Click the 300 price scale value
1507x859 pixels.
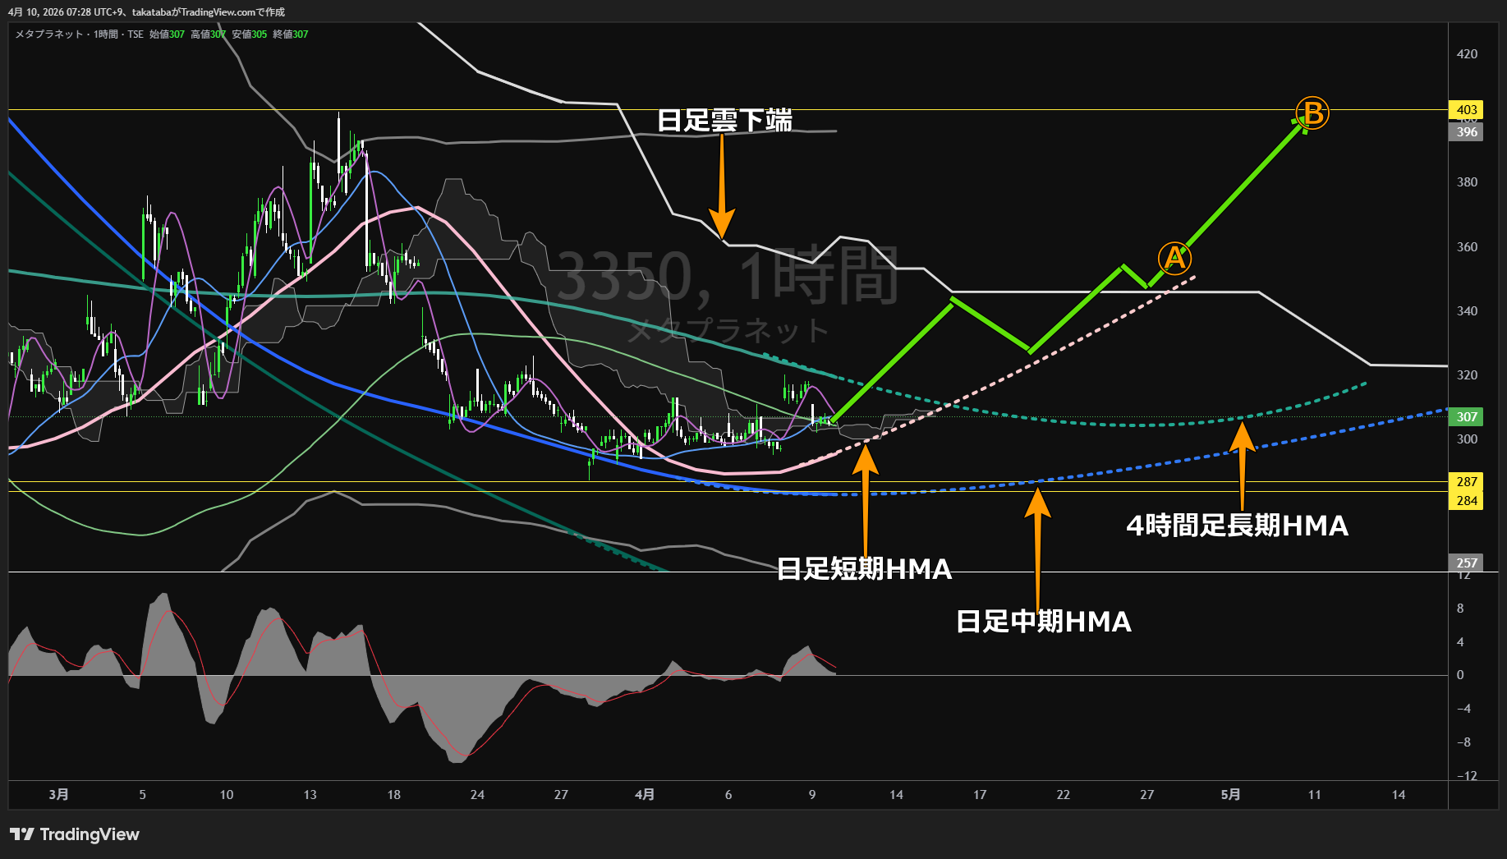point(1467,439)
